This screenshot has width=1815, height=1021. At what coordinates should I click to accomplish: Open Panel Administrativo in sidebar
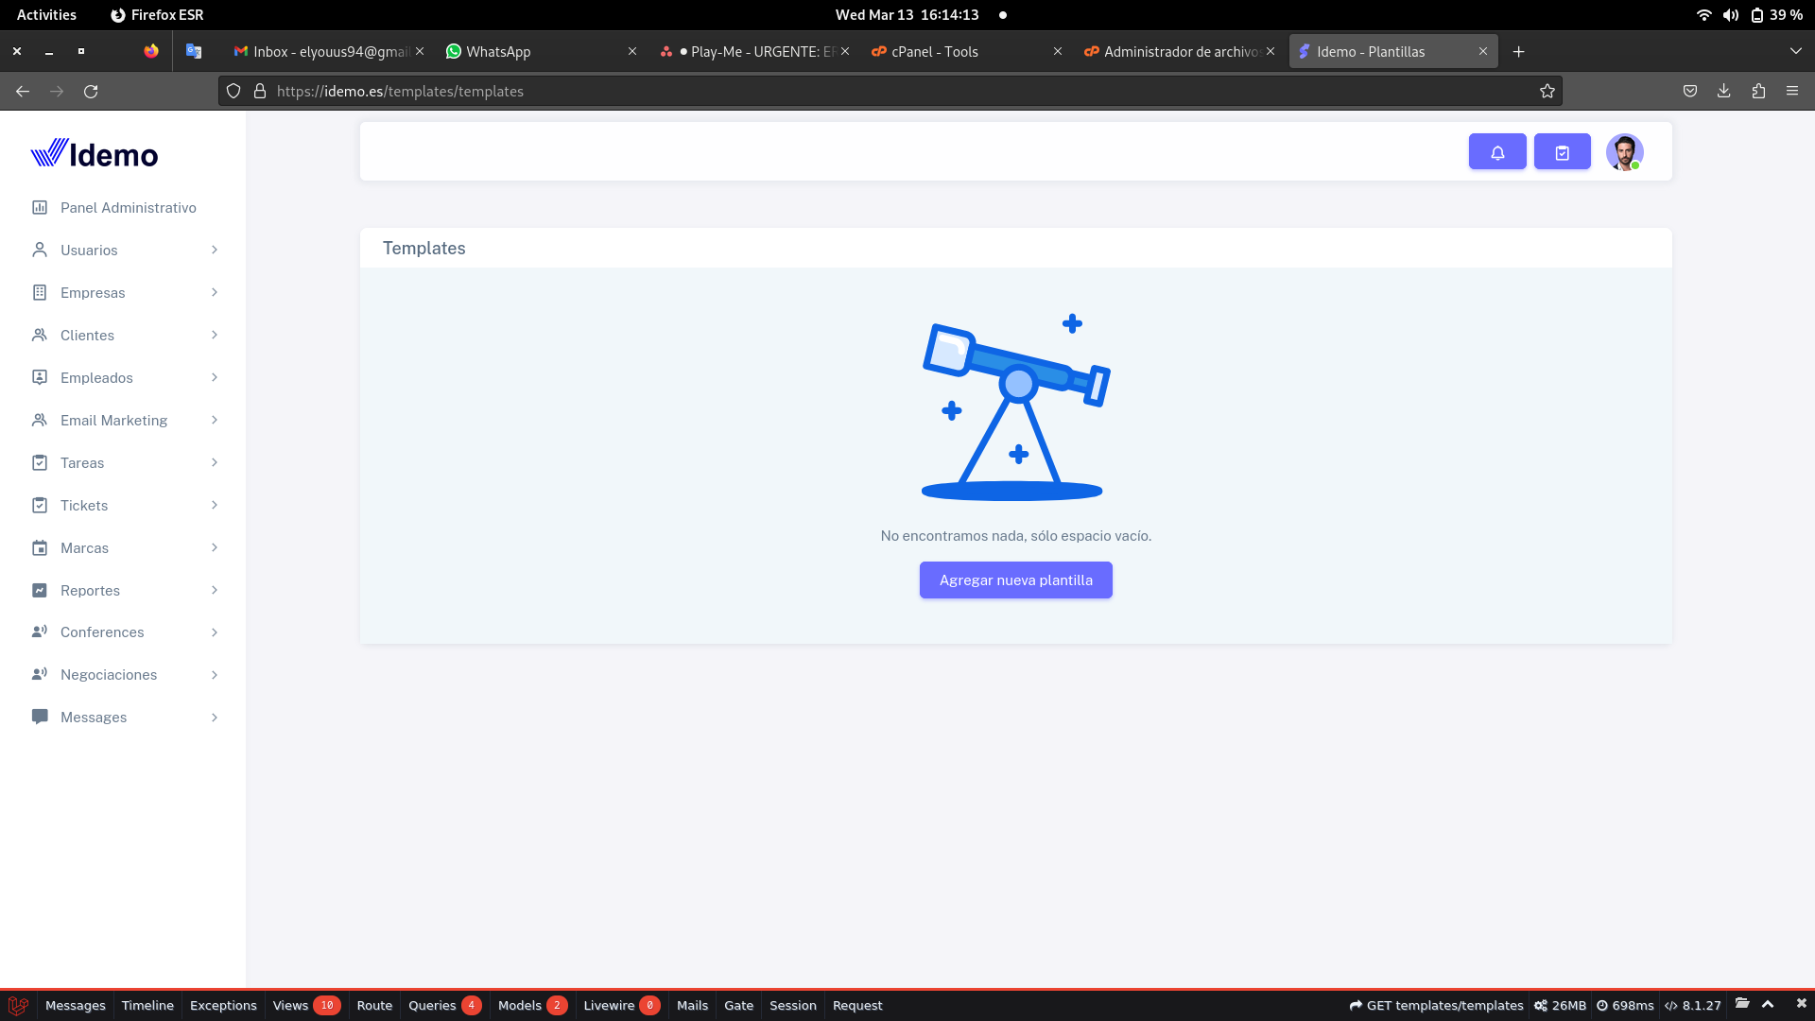128,208
